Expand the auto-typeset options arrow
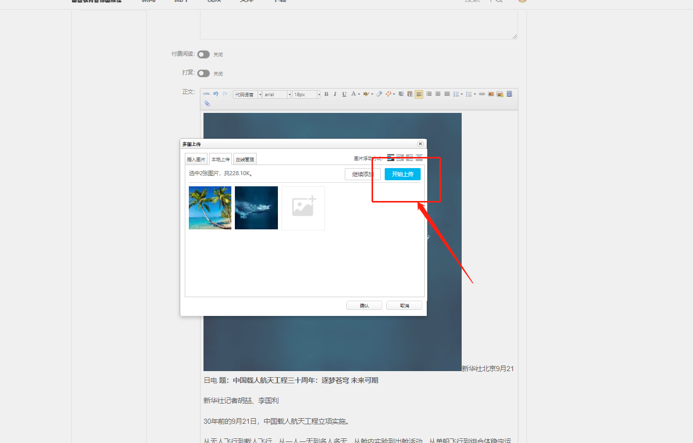The height and width of the screenshot is (443, 693). 394,94
